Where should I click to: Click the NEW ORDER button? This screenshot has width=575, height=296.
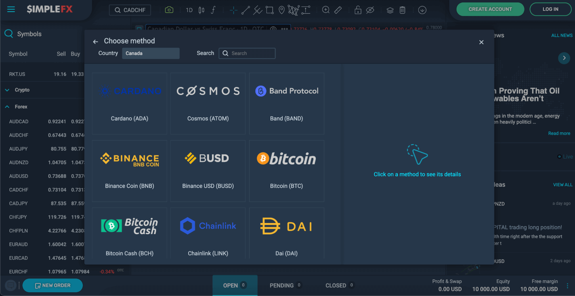point(53,285)
